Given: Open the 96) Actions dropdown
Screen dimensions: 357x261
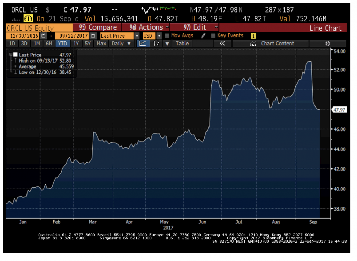Looking at the screenshot, I should click(x=146, y=27).
